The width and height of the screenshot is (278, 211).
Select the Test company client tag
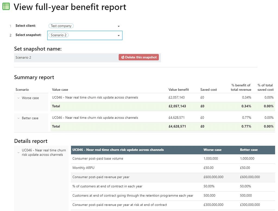(x=61, y=26)
